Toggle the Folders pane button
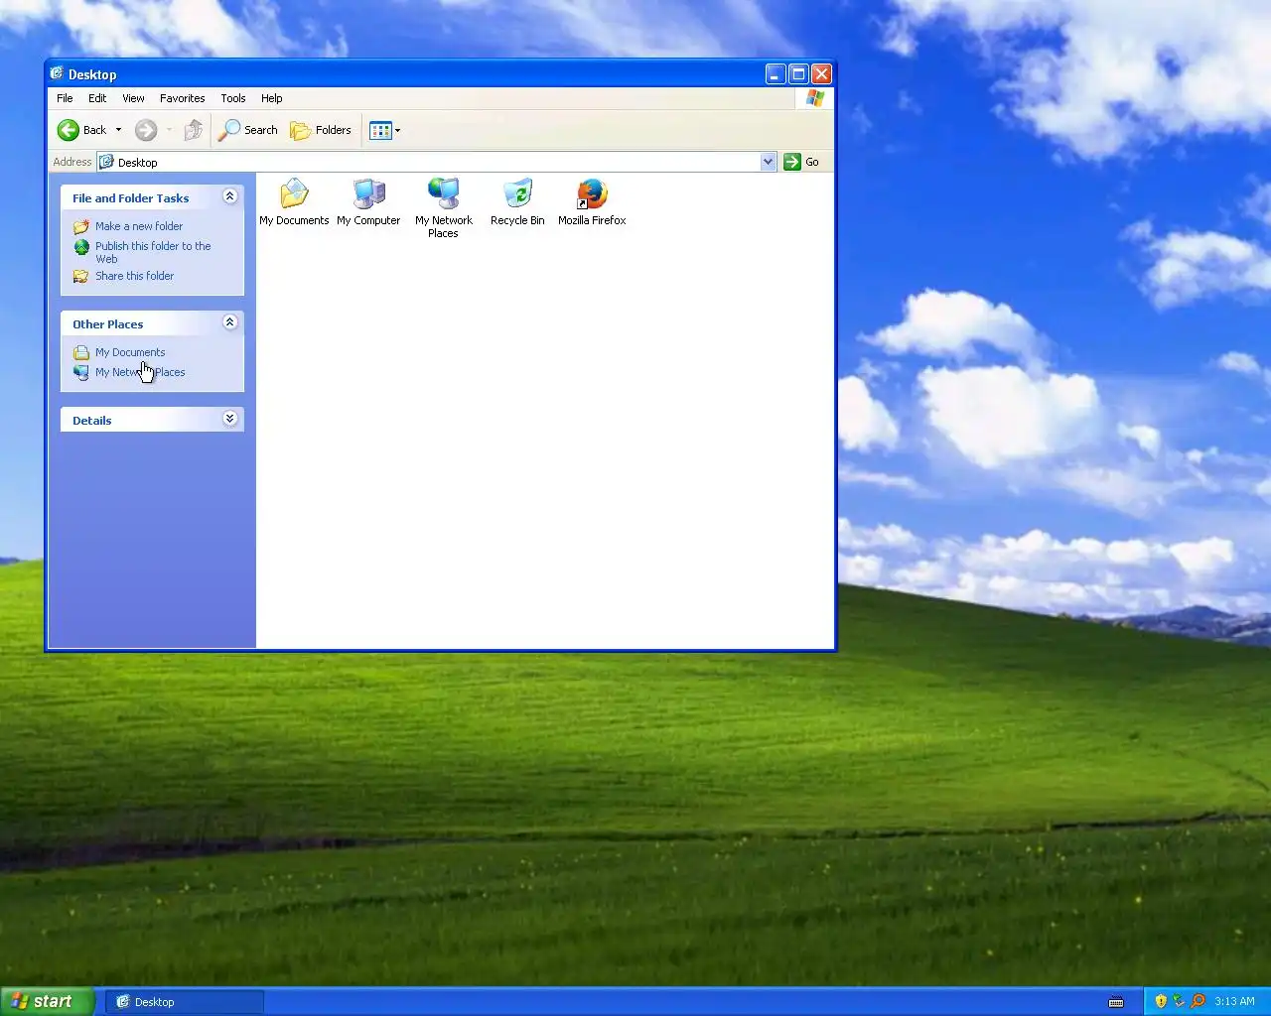The width and height of the screenshot is (1271, 1016). [x=321, y=130]
